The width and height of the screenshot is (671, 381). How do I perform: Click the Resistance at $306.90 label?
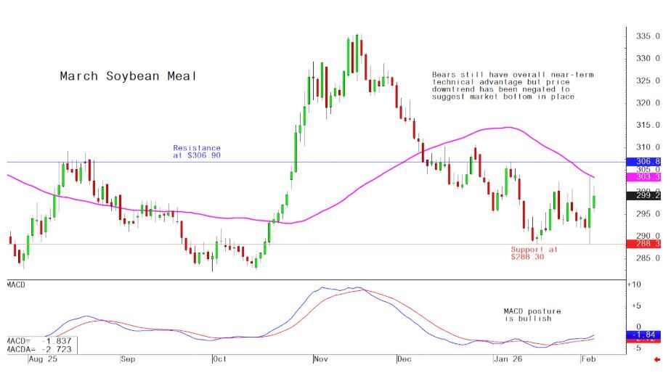pyautogui.click(x=197, y=151)
